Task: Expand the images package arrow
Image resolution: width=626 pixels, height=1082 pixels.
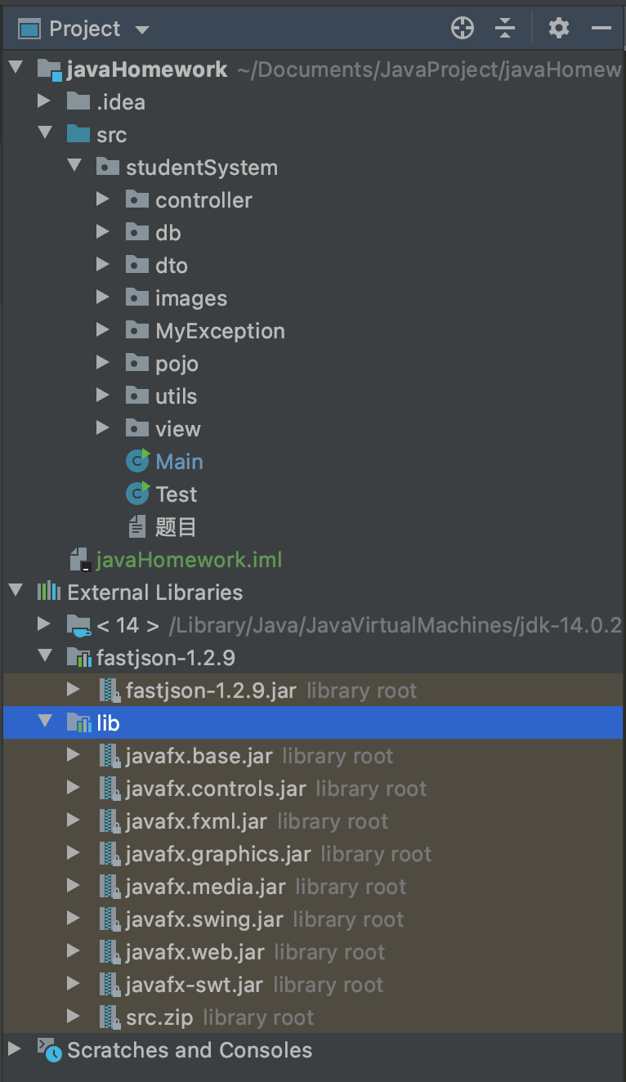Action: coord(103,297)
